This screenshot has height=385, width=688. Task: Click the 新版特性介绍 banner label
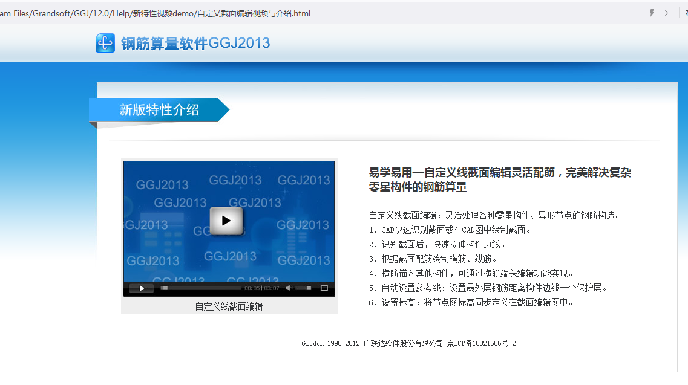(x=159, y=109)
